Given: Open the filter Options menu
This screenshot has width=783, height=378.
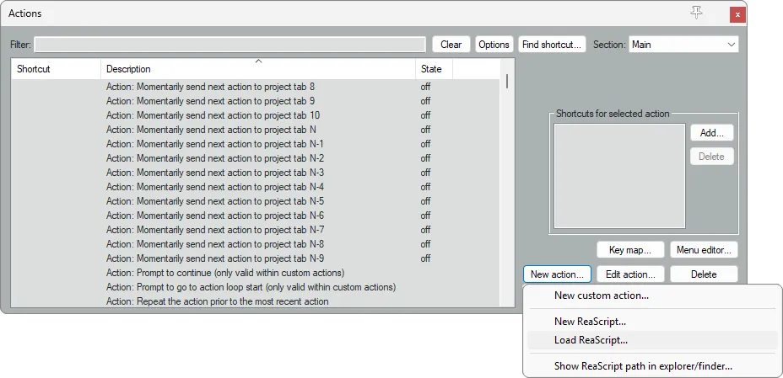Looking at the screenshot, I should (x=494, y=45).
